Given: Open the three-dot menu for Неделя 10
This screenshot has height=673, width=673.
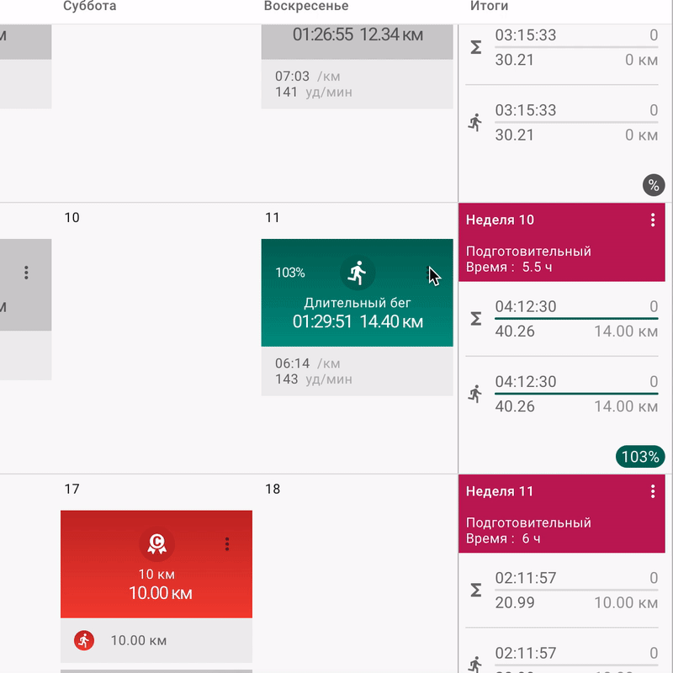Looking at the screenshot, I should (x=653, y=220).
